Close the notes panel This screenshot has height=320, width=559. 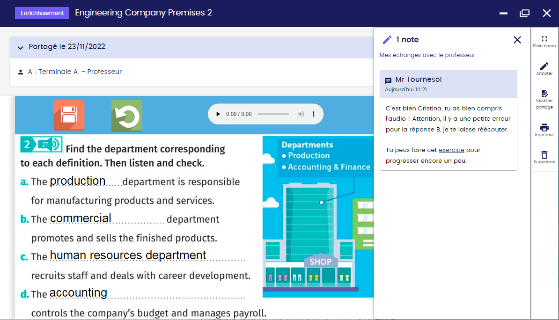[x=517, y=40]
